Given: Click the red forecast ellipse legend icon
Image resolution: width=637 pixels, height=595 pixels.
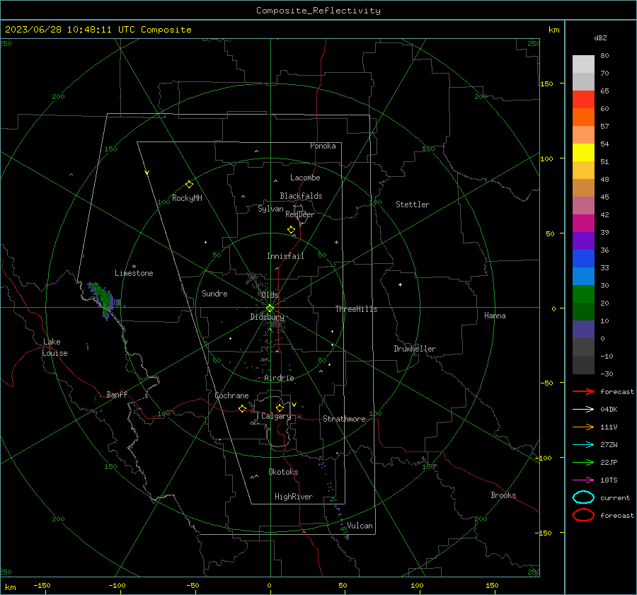Looking at the screenshot, I should pos(583,515).
